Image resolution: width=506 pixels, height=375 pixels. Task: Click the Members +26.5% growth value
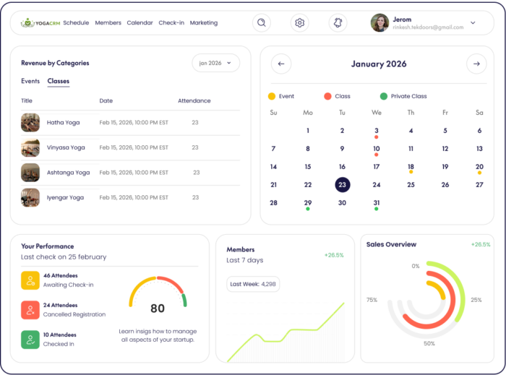point(334,255)
